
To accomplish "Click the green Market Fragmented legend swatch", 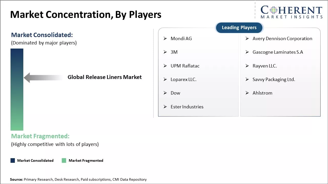I will tap(64, 160).
